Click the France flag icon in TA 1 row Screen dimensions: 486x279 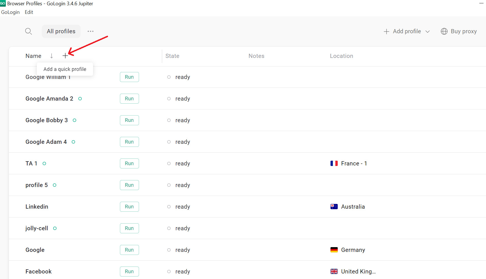point(334,163)
